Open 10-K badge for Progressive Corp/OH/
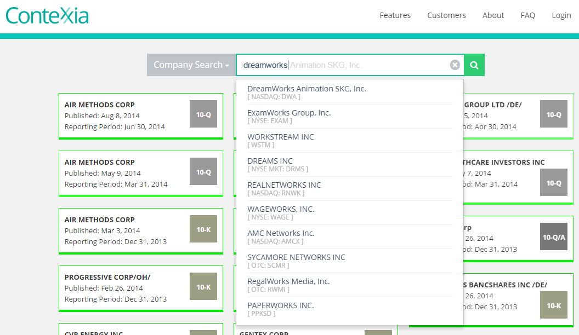Image resolution: width=579 pixels, height=335 pixels. tap(203, 286)
